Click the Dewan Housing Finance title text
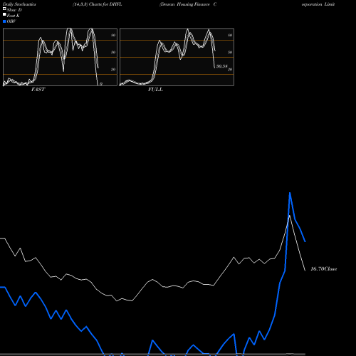The image size is (356, 356). [185, 4]
